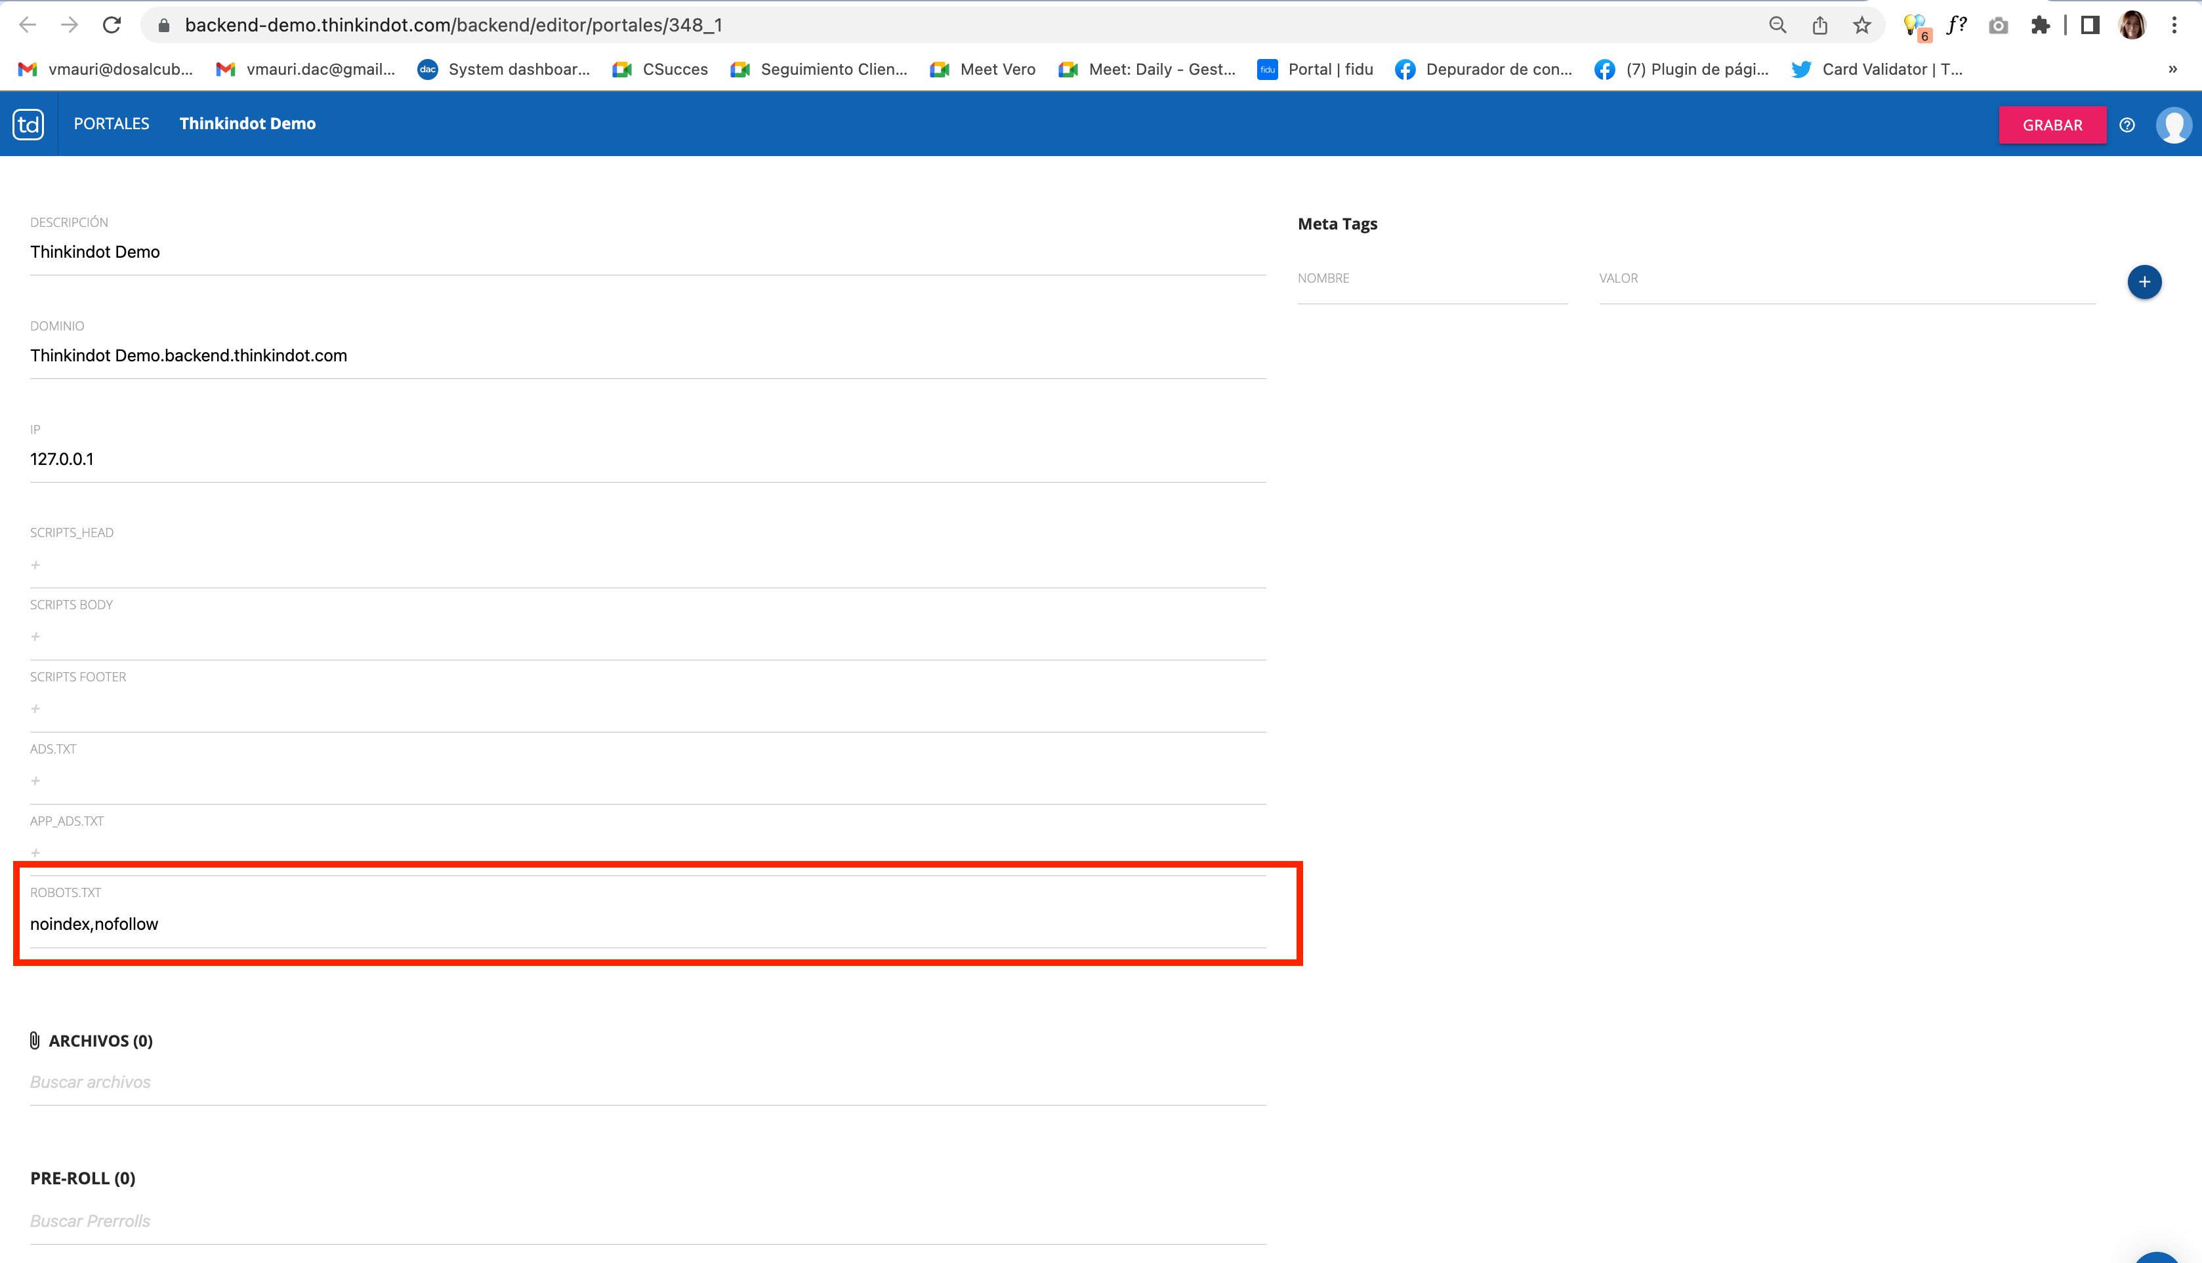Reload the page with browser refresh icon
Viewport: 2202px width, 1263px height.
(x=112, y=25)
